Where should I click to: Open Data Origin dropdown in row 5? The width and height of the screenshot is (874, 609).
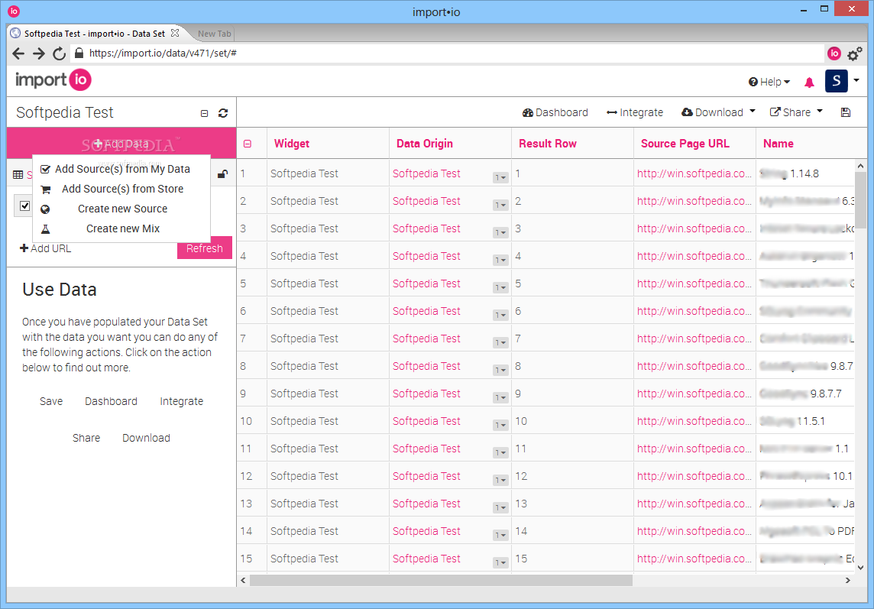(500, 288)
